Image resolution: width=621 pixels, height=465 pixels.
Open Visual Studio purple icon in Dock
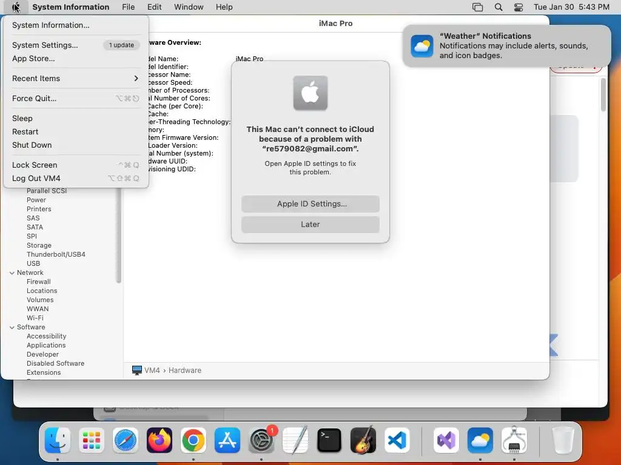click(446, 440)
